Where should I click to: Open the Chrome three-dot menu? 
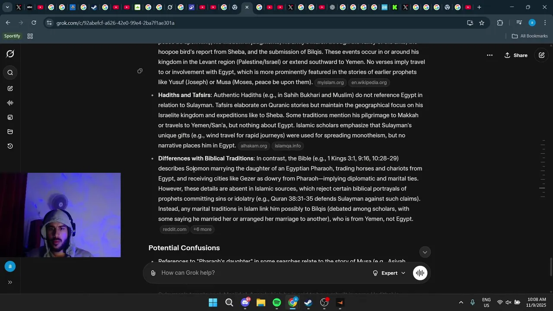pyautogui.click(x=545, y=23)
